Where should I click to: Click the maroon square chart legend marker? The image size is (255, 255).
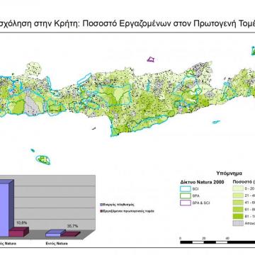coord(101,211)
